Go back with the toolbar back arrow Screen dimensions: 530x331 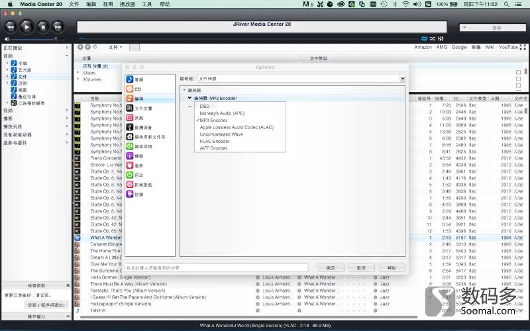[x=80, y=47]
